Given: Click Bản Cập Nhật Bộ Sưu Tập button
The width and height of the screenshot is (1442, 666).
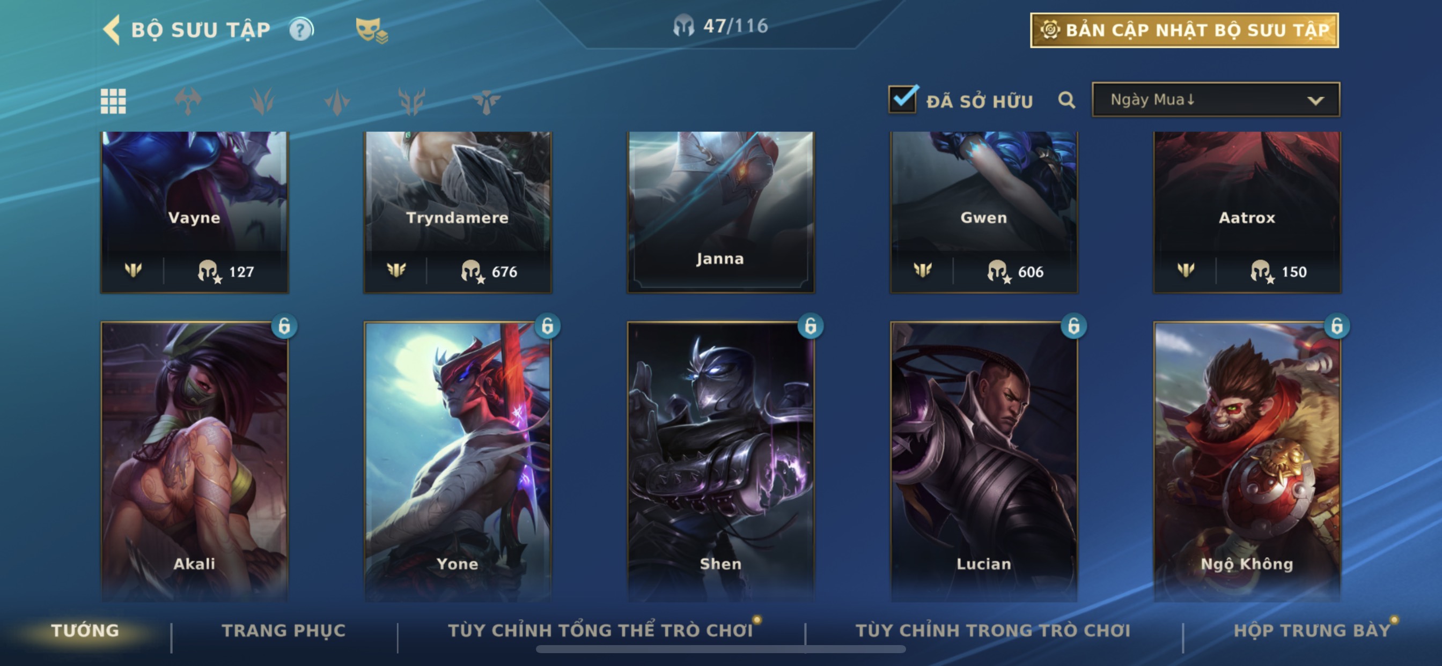Looking at the screenshot, I should pyautogui.click(x=1184, y=30).
